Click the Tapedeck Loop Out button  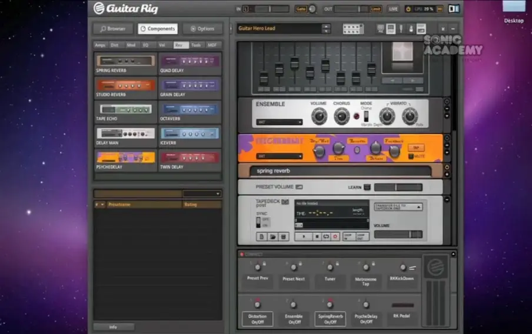(x=362, y=236)
